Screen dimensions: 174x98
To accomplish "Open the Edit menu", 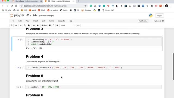I will (20, 21).
